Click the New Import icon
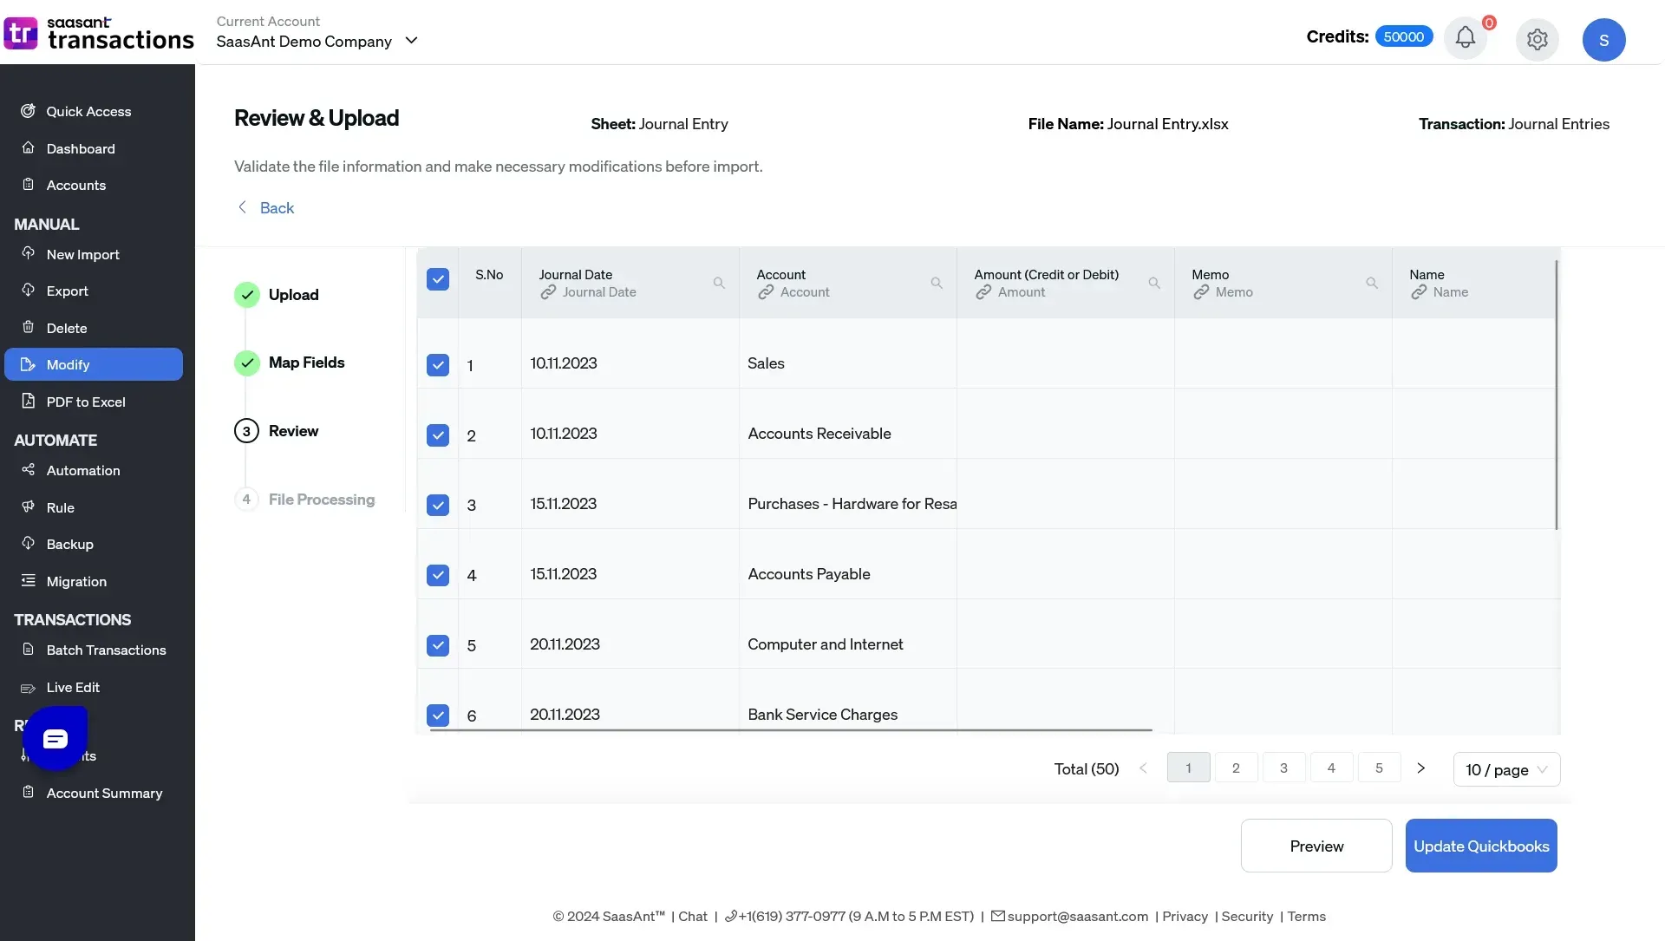 click(28, 253)
